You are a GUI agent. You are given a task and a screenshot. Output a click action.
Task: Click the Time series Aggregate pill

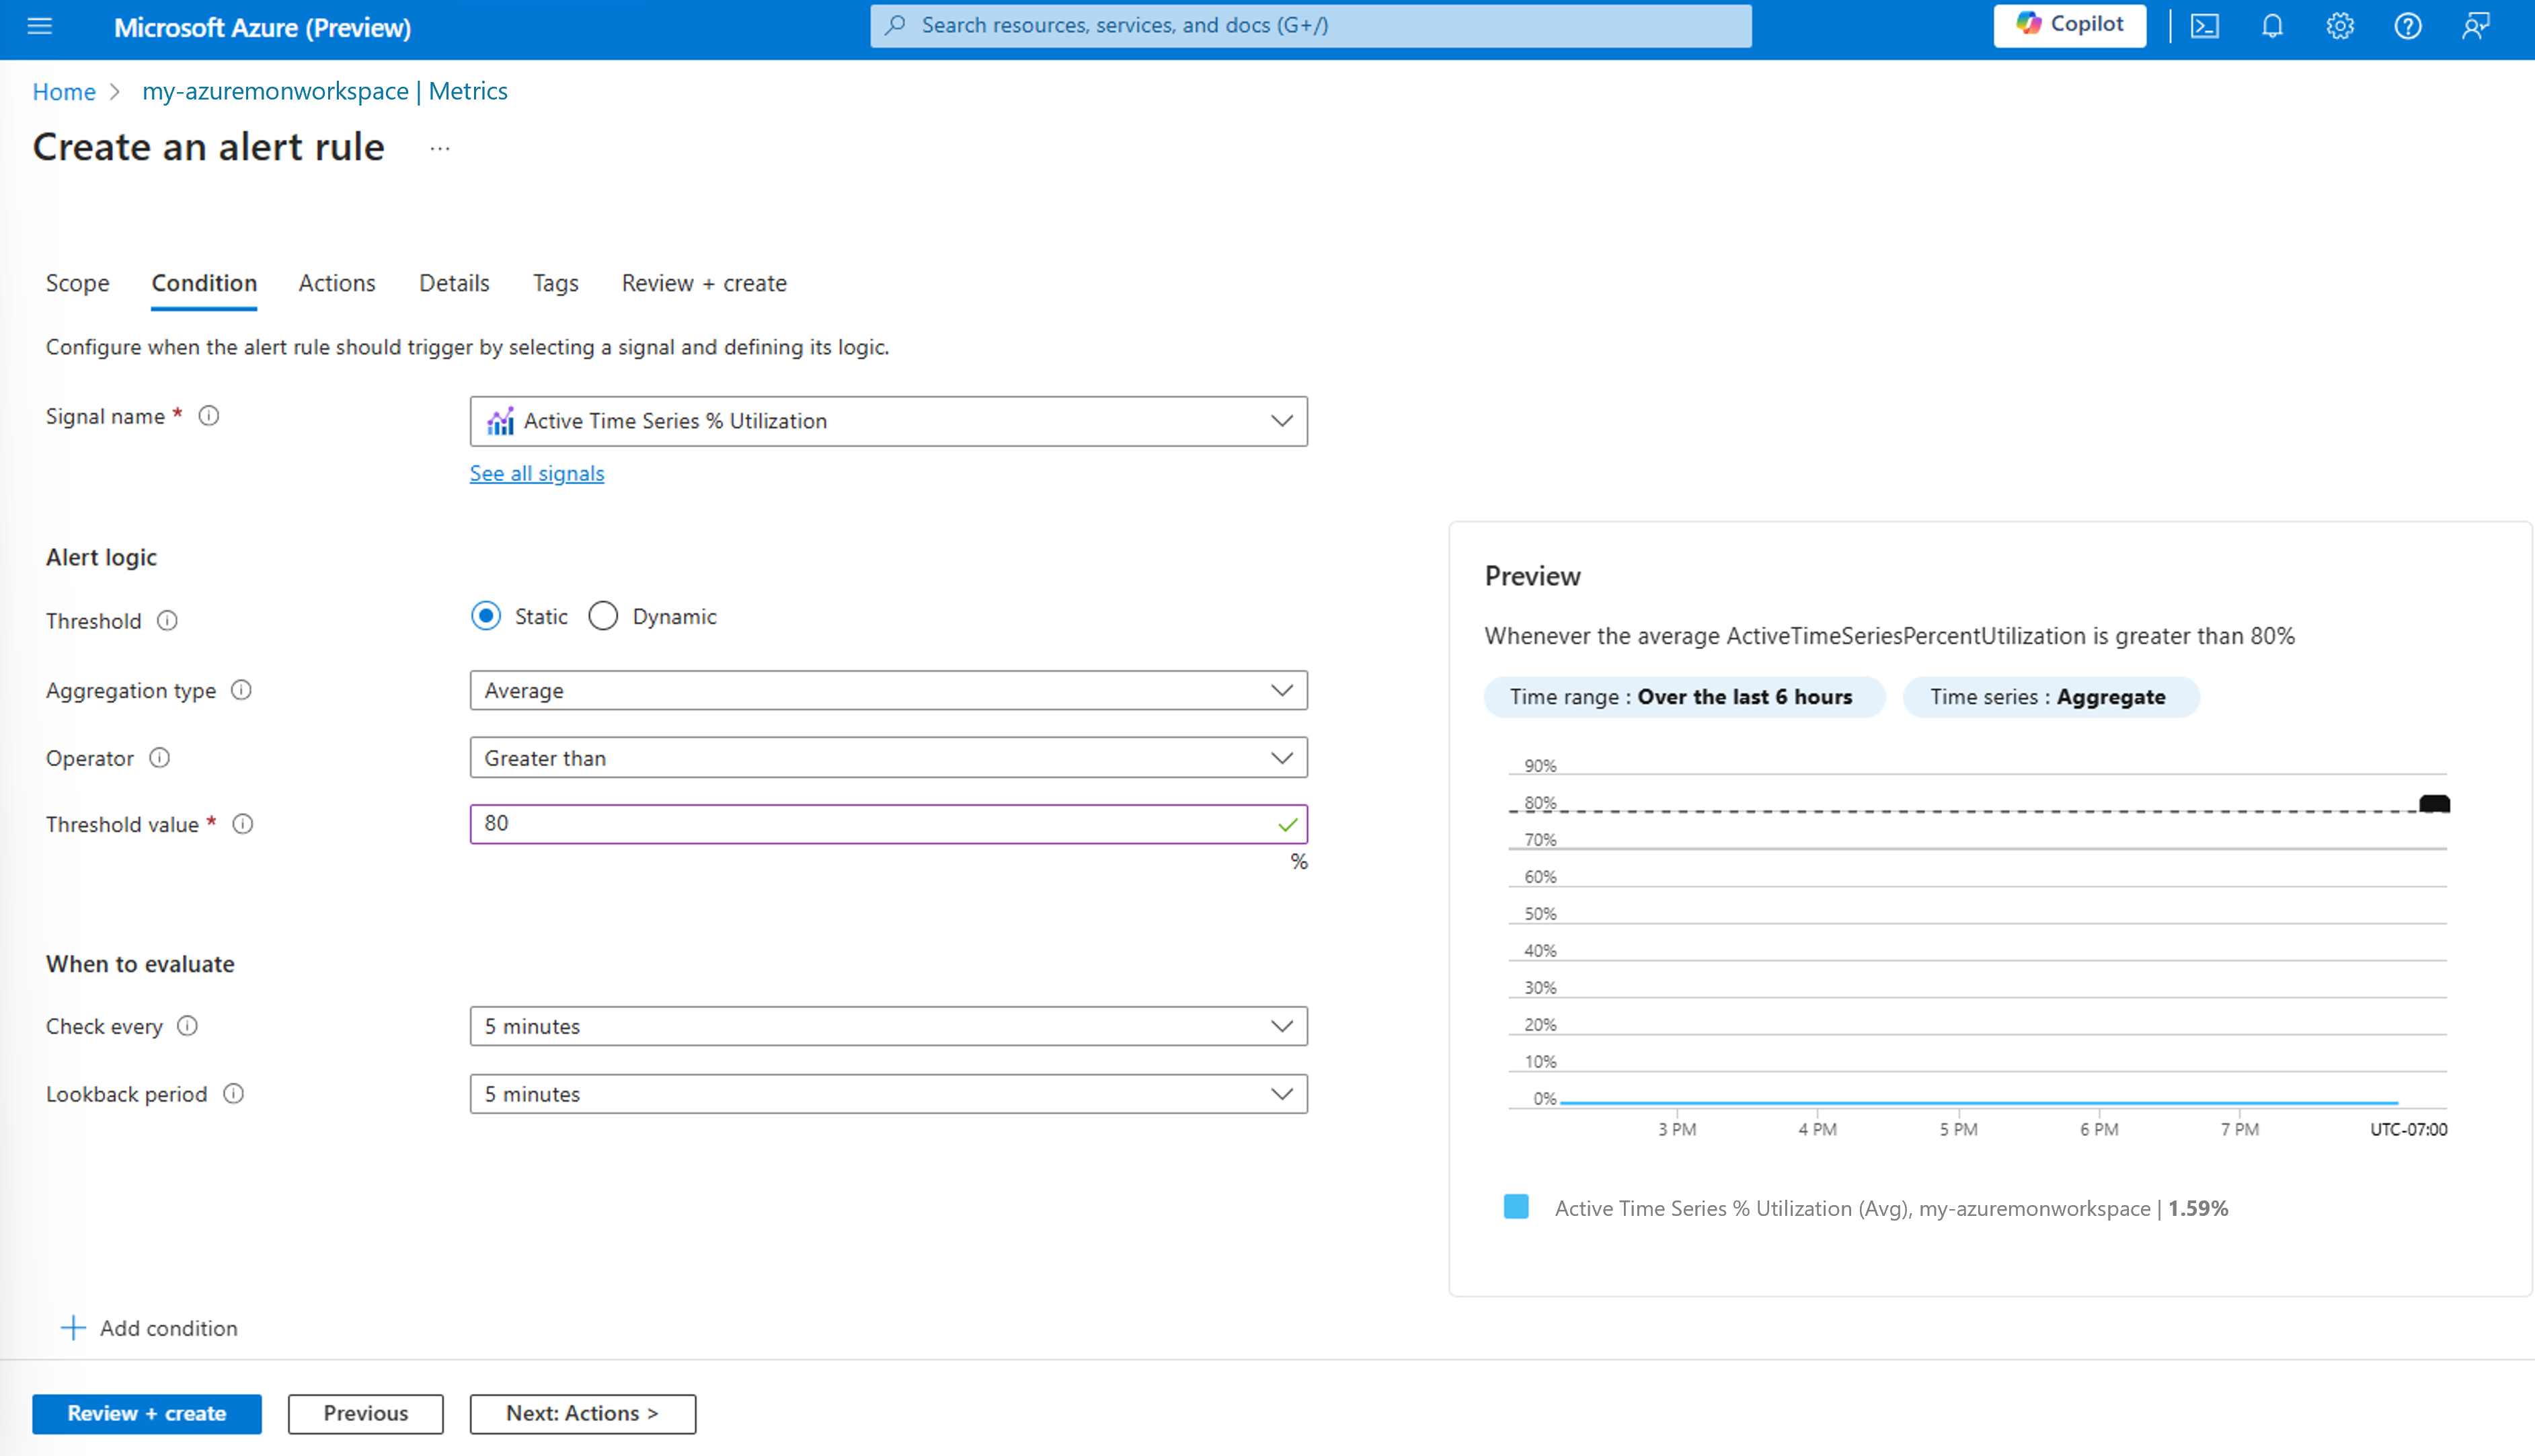(2050, 697)
